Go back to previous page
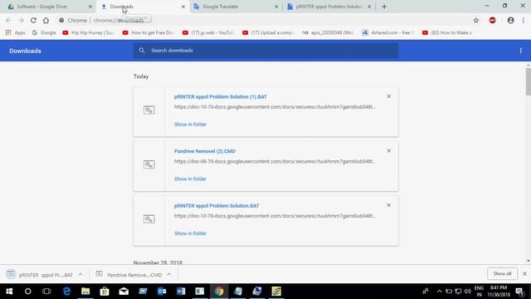This screenshot has width=531, height=299. click(8, 20)
